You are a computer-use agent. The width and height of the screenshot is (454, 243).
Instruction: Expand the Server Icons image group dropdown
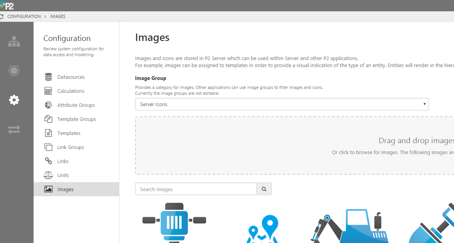pyautogui.click(x=281, y=104)
